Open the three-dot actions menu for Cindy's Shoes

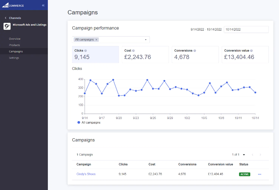[x=260, y=174]
